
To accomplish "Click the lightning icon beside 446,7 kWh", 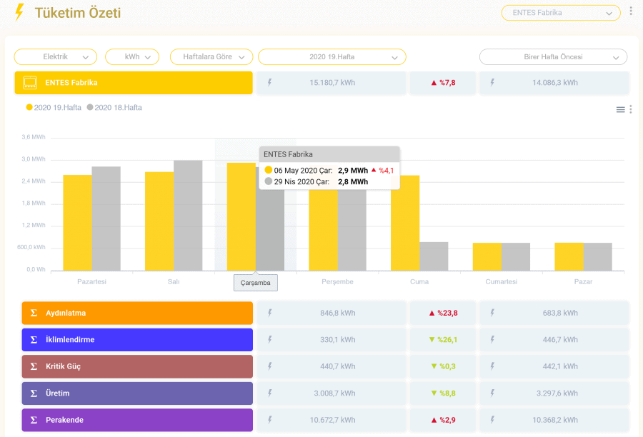I will click(492, 339).
